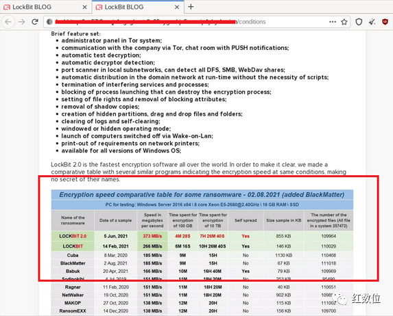This screenshot has height=316, width=393.
Task: Click 'LockBit 2.0 is the fastest' paragraph
Action: coord(198,172)
